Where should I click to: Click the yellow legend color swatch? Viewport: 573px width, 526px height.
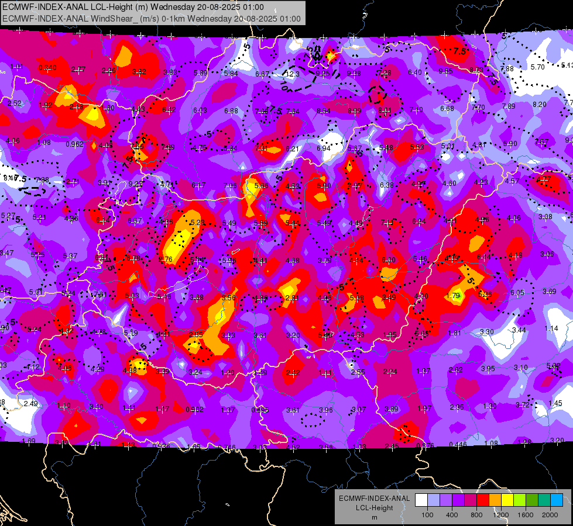[507, 500]
